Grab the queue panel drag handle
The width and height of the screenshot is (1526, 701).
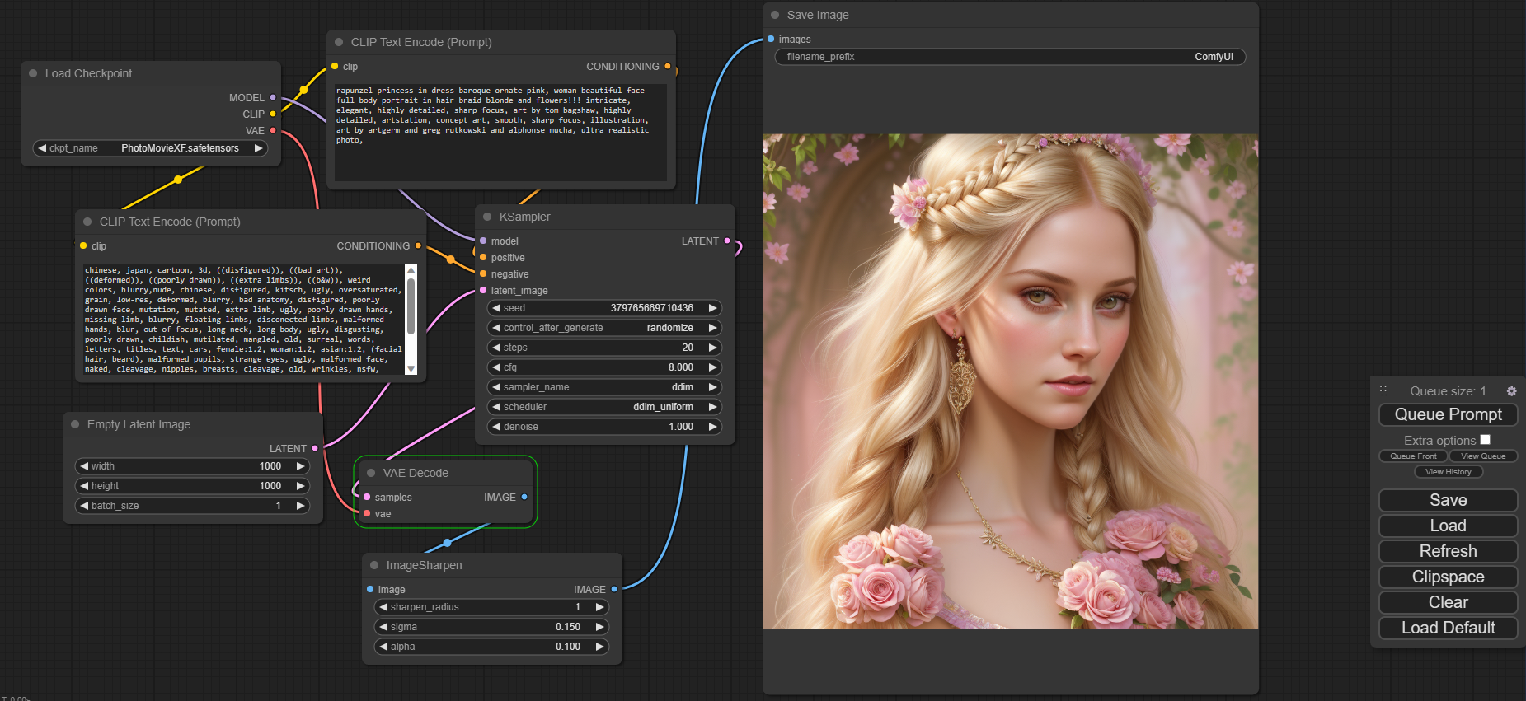tap(1383, 391)
